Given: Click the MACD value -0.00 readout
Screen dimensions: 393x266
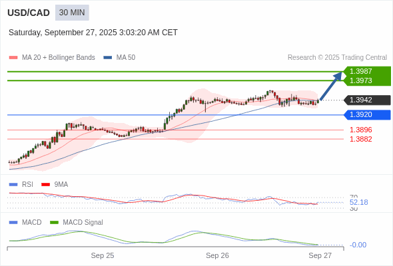Looking at the screenshot, I should 358,245.
